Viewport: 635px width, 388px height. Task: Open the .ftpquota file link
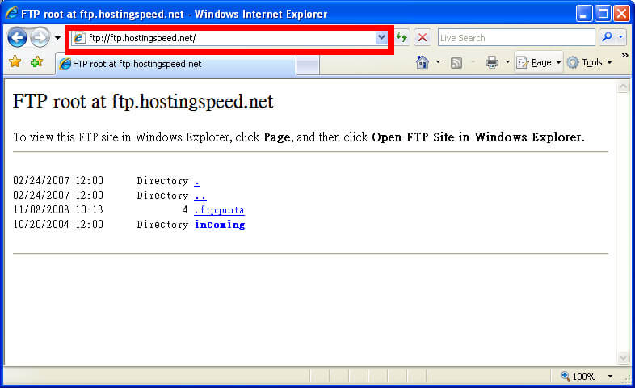pos(219,210)
